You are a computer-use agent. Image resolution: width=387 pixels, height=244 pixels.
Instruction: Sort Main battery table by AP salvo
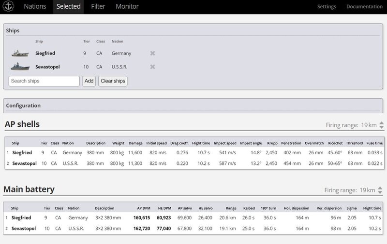[185, 208]
